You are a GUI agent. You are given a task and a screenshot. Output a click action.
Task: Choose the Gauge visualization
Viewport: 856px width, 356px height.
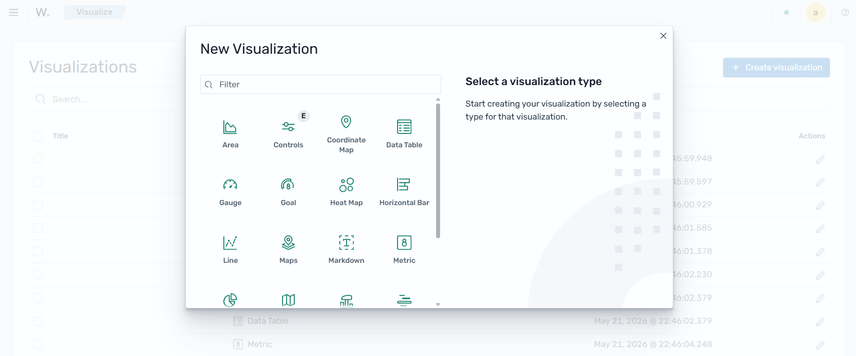click(230, 192)
